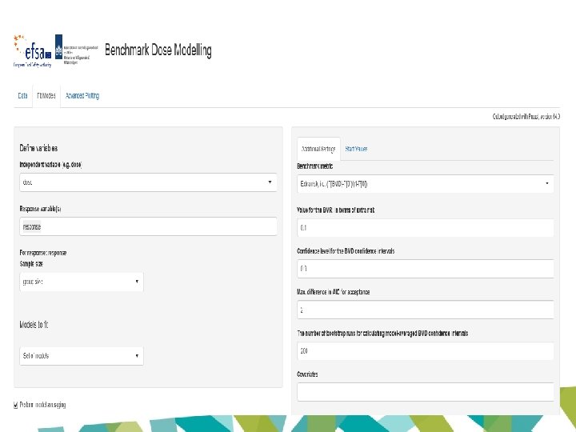Click the bootstrap runs number field
The image size is (576, 432).
click(x=425, y=351)
